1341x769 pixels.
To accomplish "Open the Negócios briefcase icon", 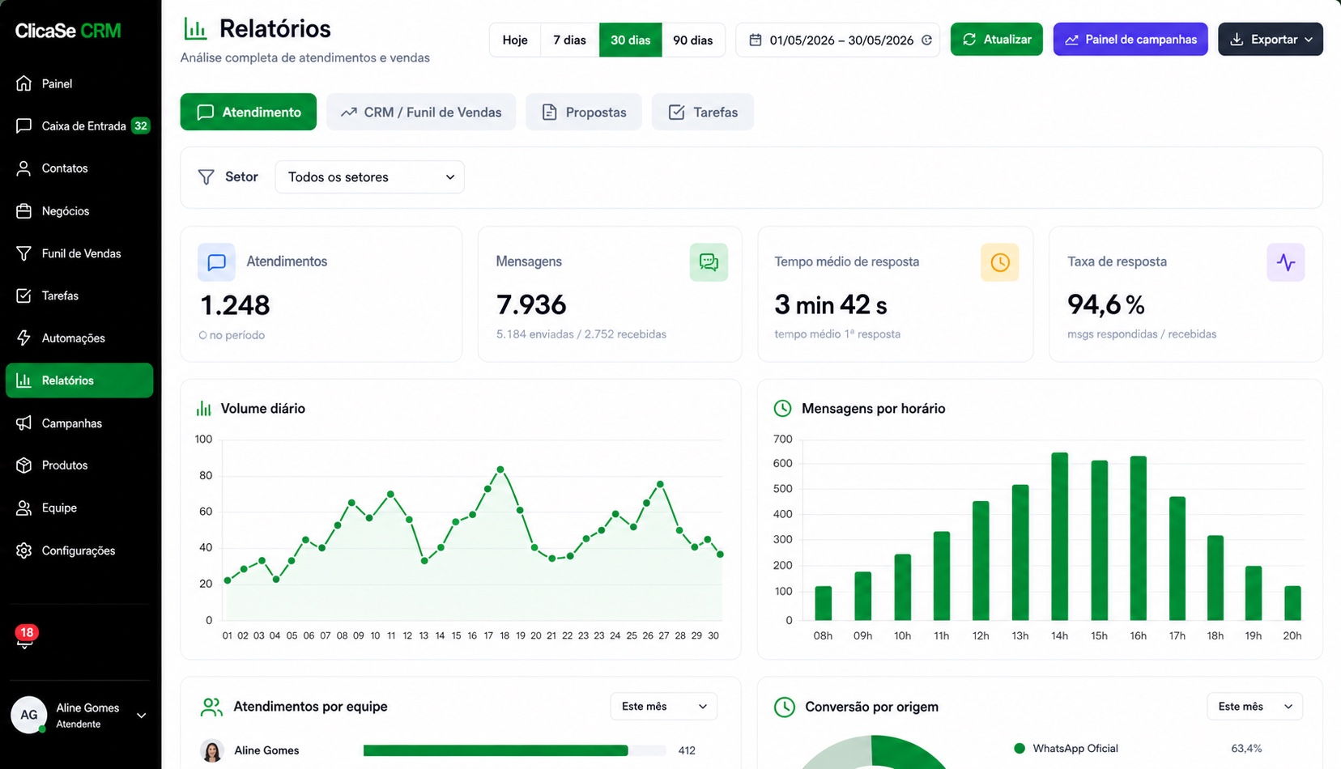I will pos(24,210).
